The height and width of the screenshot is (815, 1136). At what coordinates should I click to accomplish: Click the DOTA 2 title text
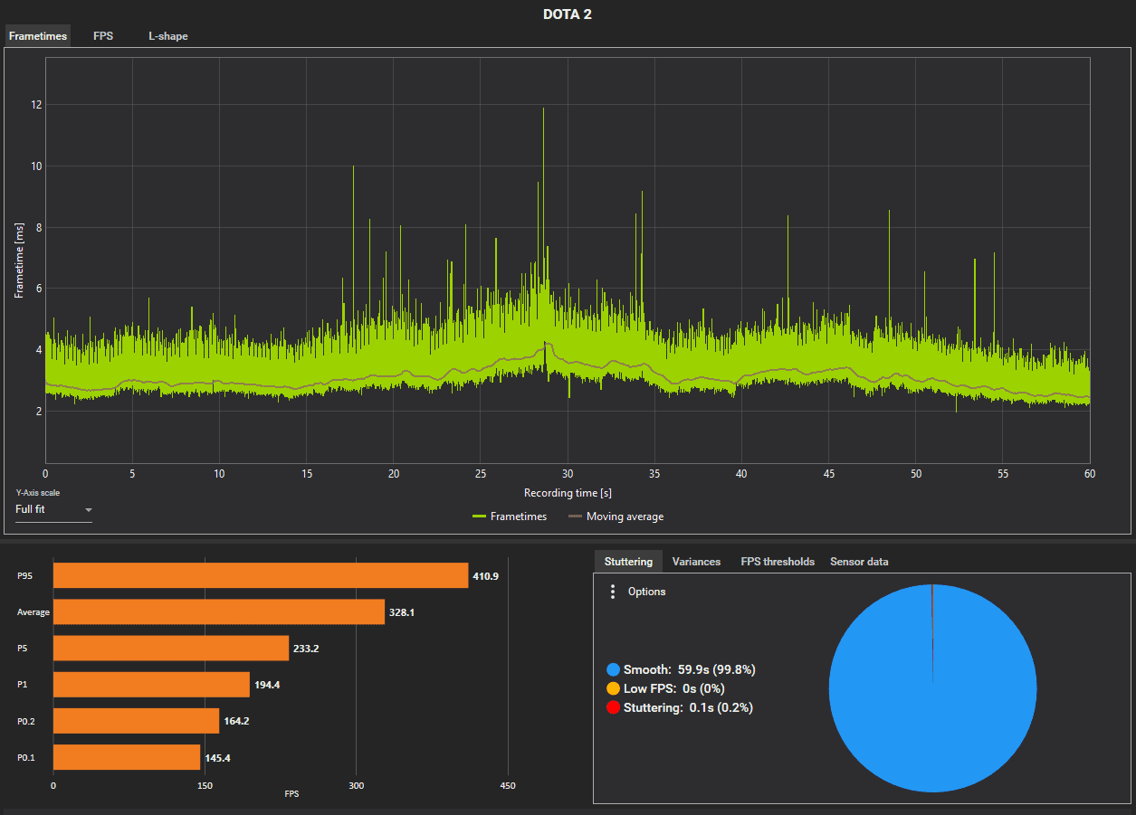(x=568, y=14)
